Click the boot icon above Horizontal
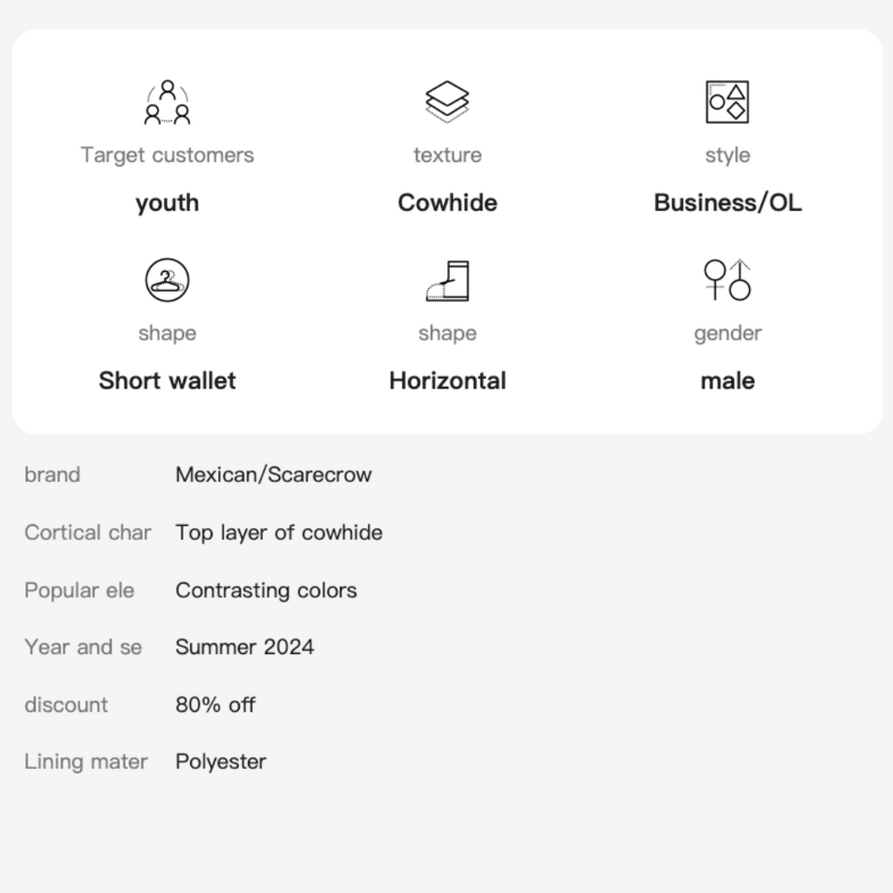893x893 pixels. [x=447, y=280]
